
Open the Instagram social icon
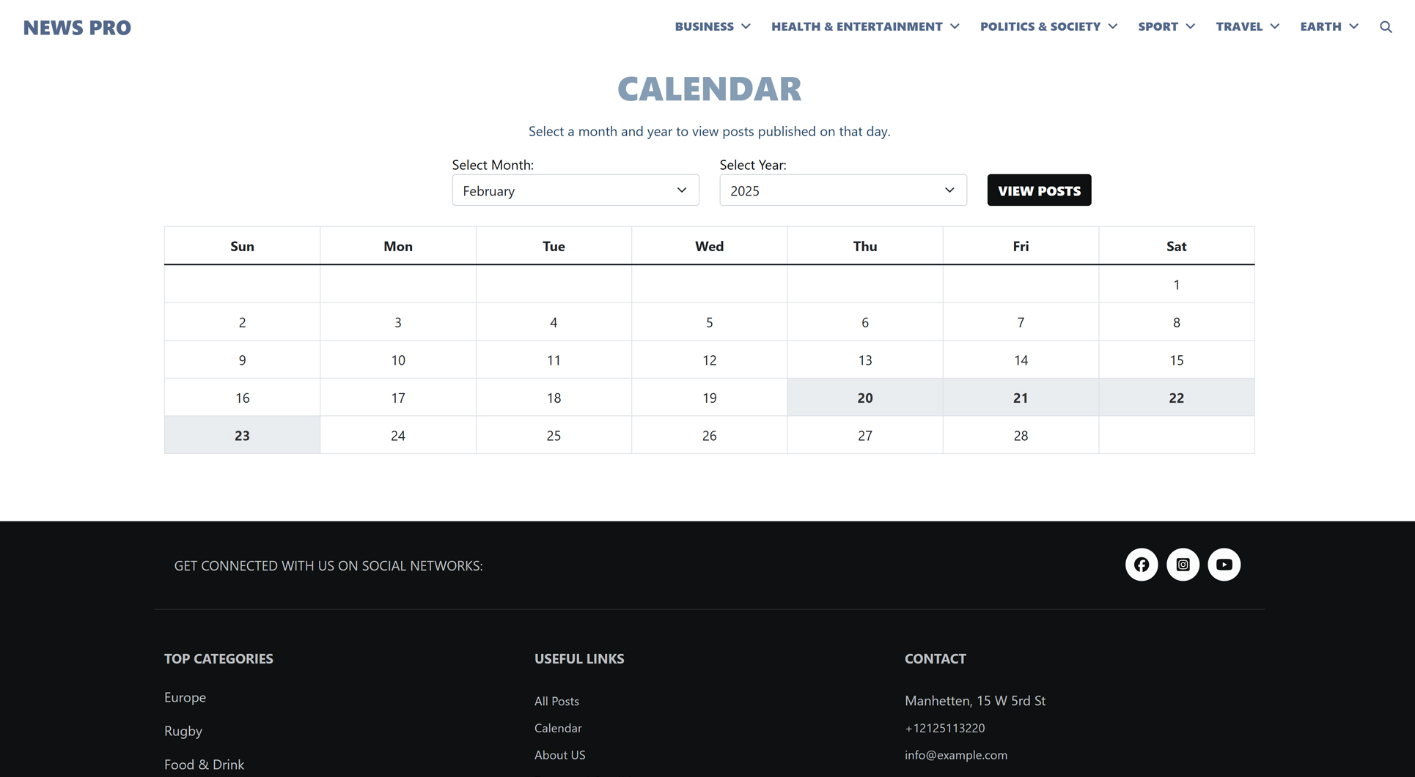point(1183,565)
